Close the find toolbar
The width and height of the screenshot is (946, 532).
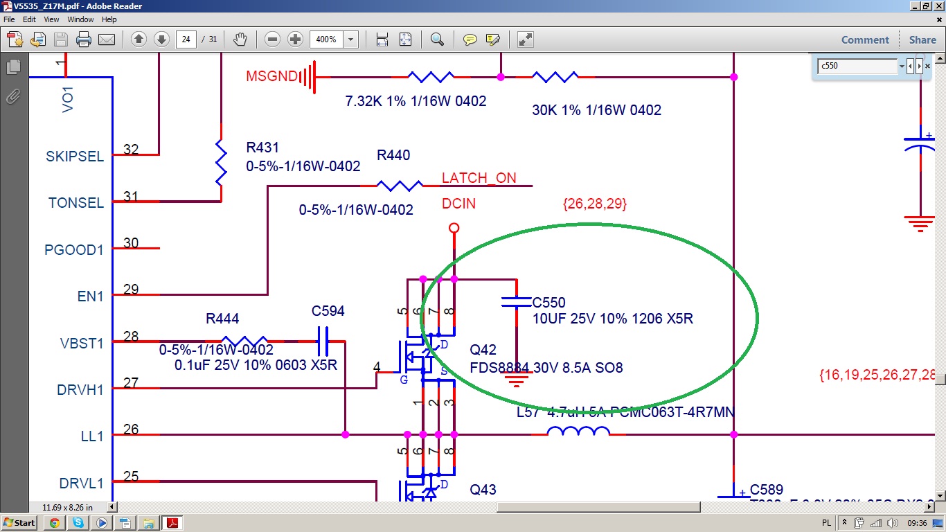pos(928,66)
